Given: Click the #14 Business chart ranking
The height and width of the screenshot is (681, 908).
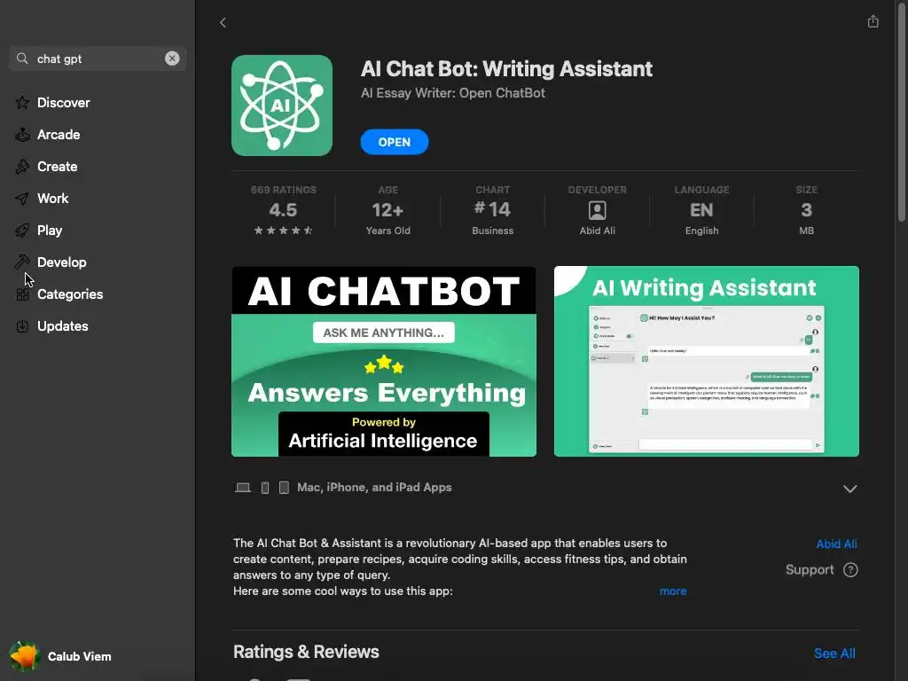Looking at the screenshot, I should coord(492,210).
